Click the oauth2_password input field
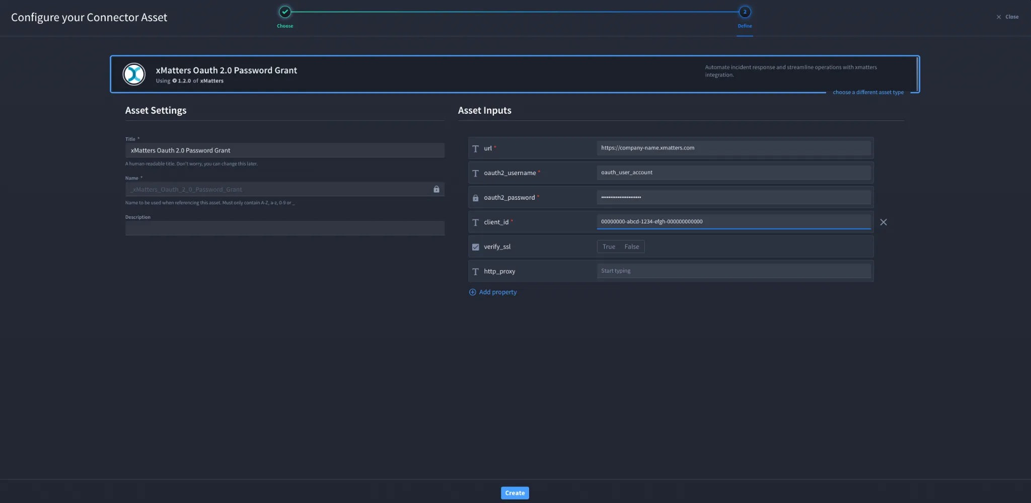The image size is (1031, 503). point(733,197)
